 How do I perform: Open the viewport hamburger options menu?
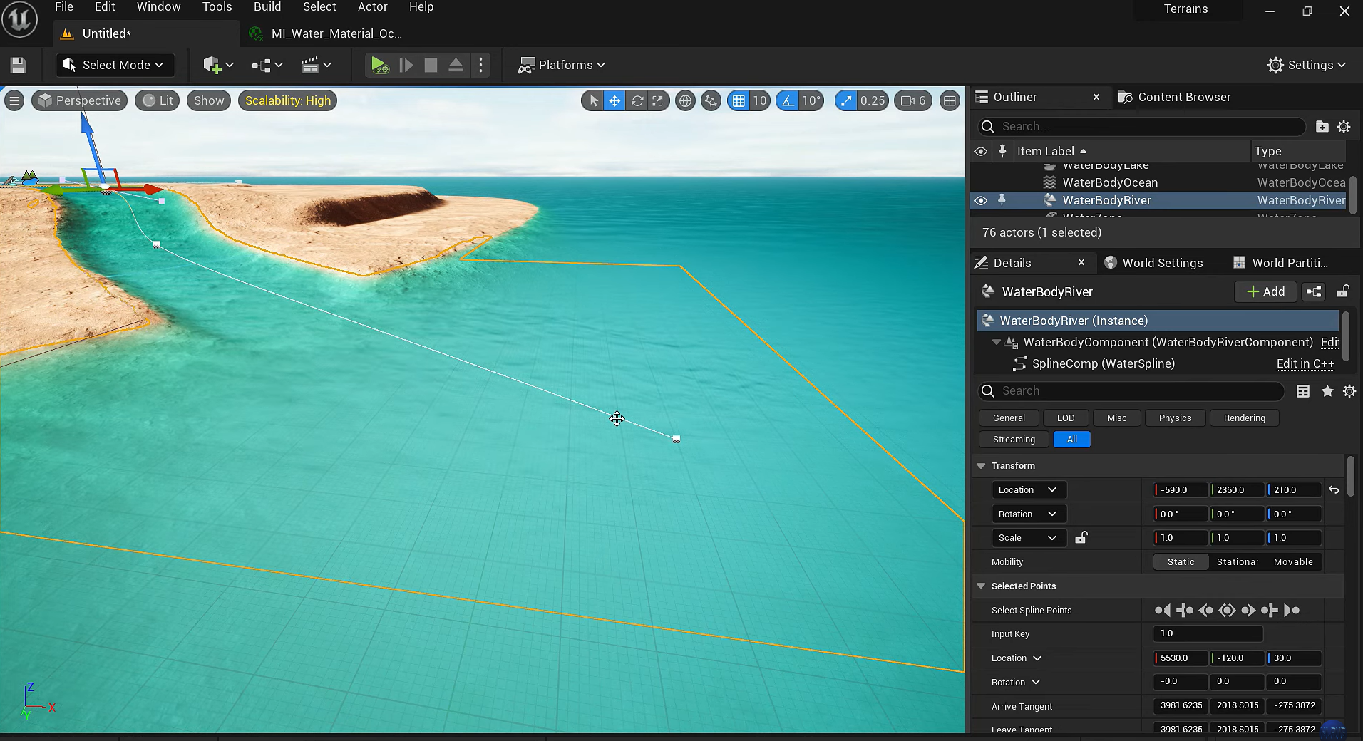[14, 100]
